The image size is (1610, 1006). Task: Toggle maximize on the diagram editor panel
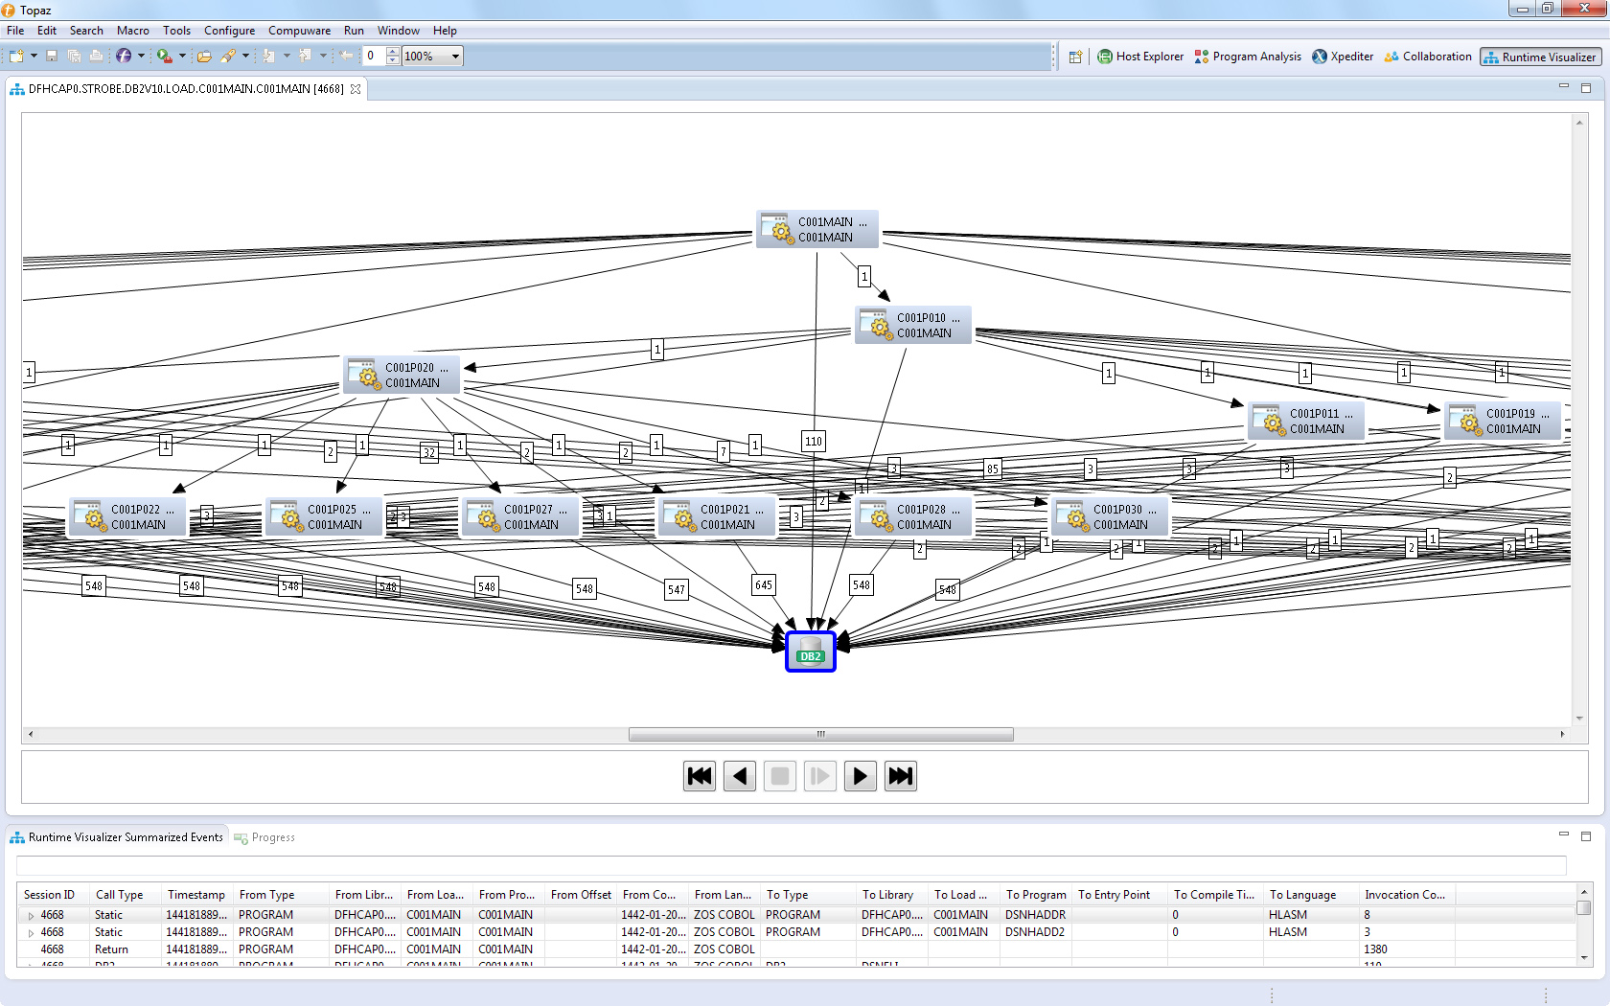[x=1586, y=87]
